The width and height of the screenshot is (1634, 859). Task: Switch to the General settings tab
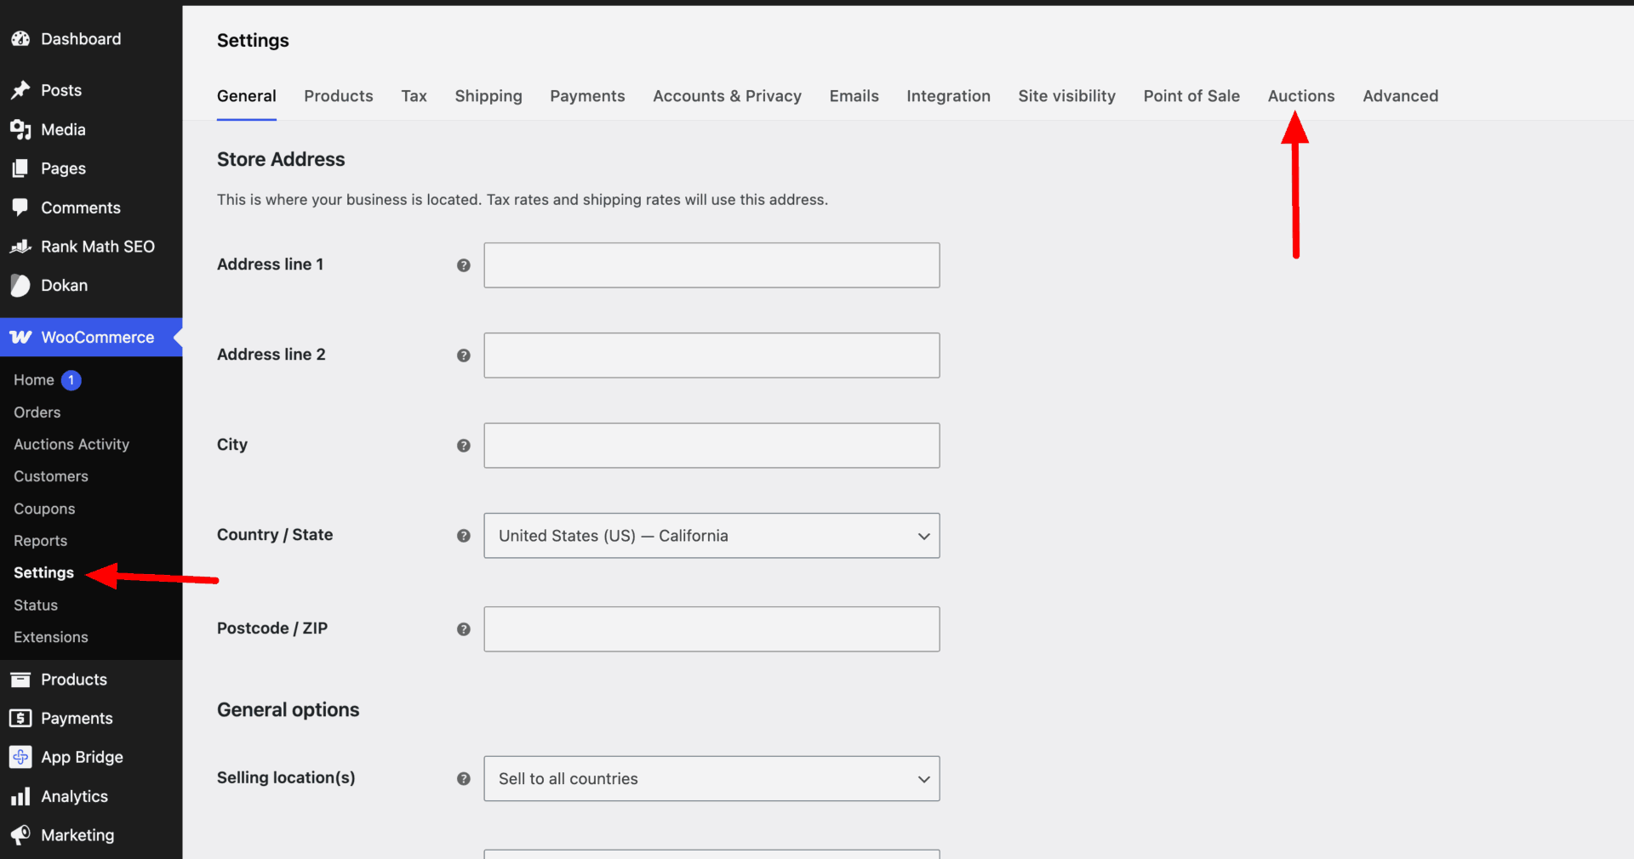[x=247, y=96]
